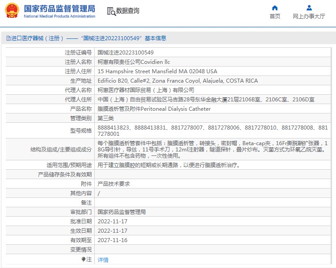Select the 批准日期 value 2022-11-17
This screenshot has width=336, height=268.
coord(113,222)
